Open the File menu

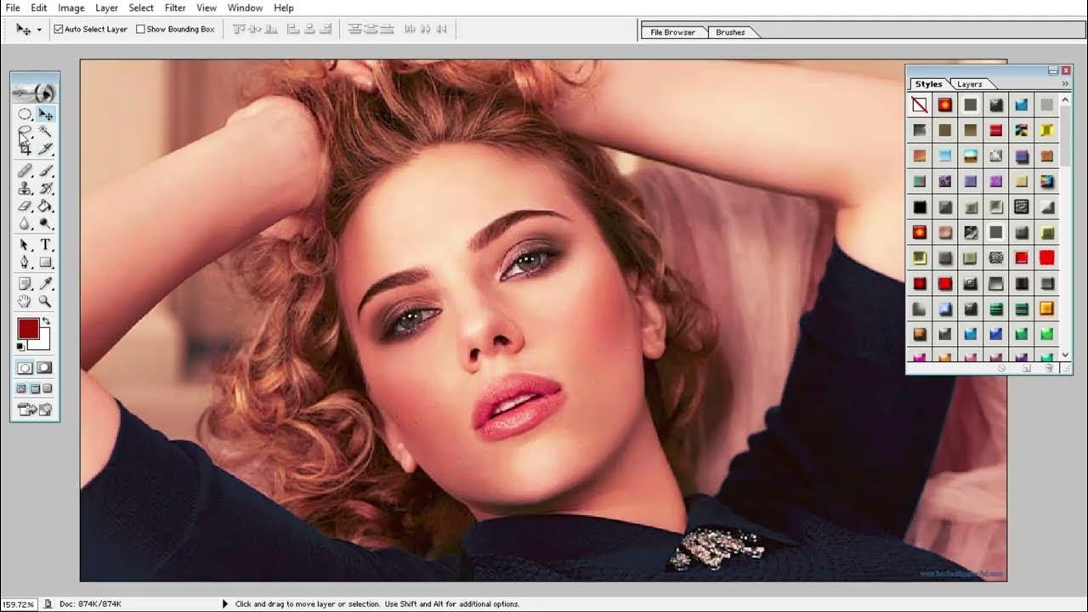[13, 8]
